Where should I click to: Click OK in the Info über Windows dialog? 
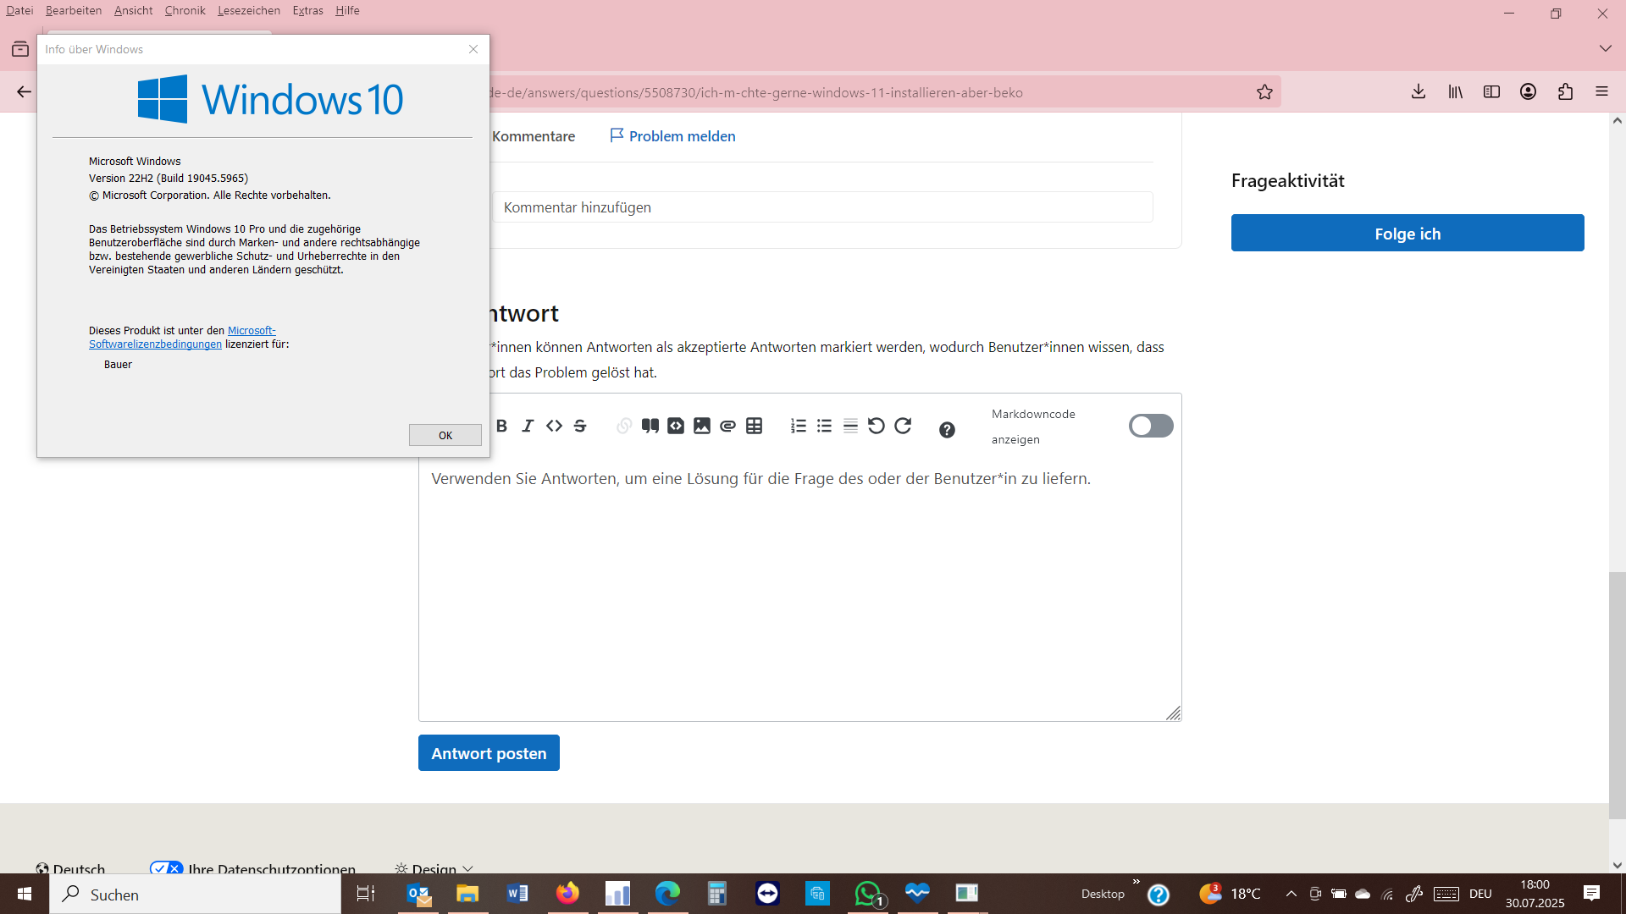pyautogui.click(x=445, y=435)
